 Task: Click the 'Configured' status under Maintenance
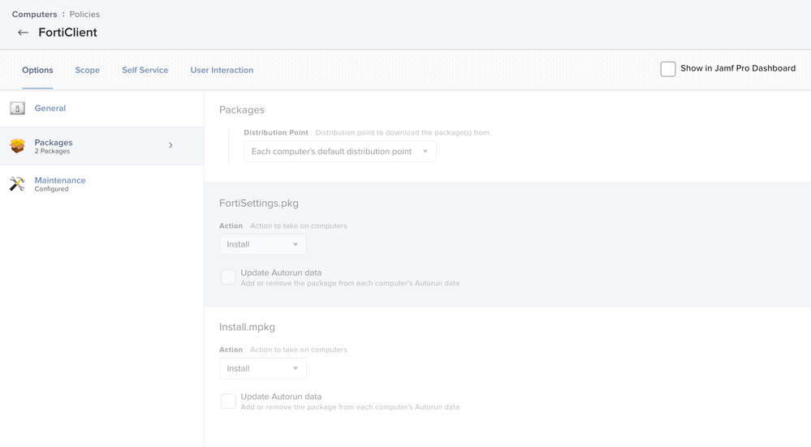pyautogui.click(x=52, y=189)
